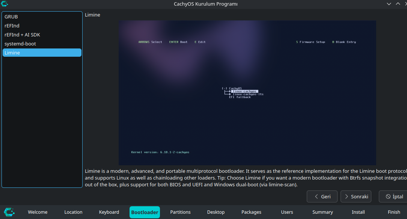Click the CachyOS Kurulum Programı window title

click(x=206, y=4)
